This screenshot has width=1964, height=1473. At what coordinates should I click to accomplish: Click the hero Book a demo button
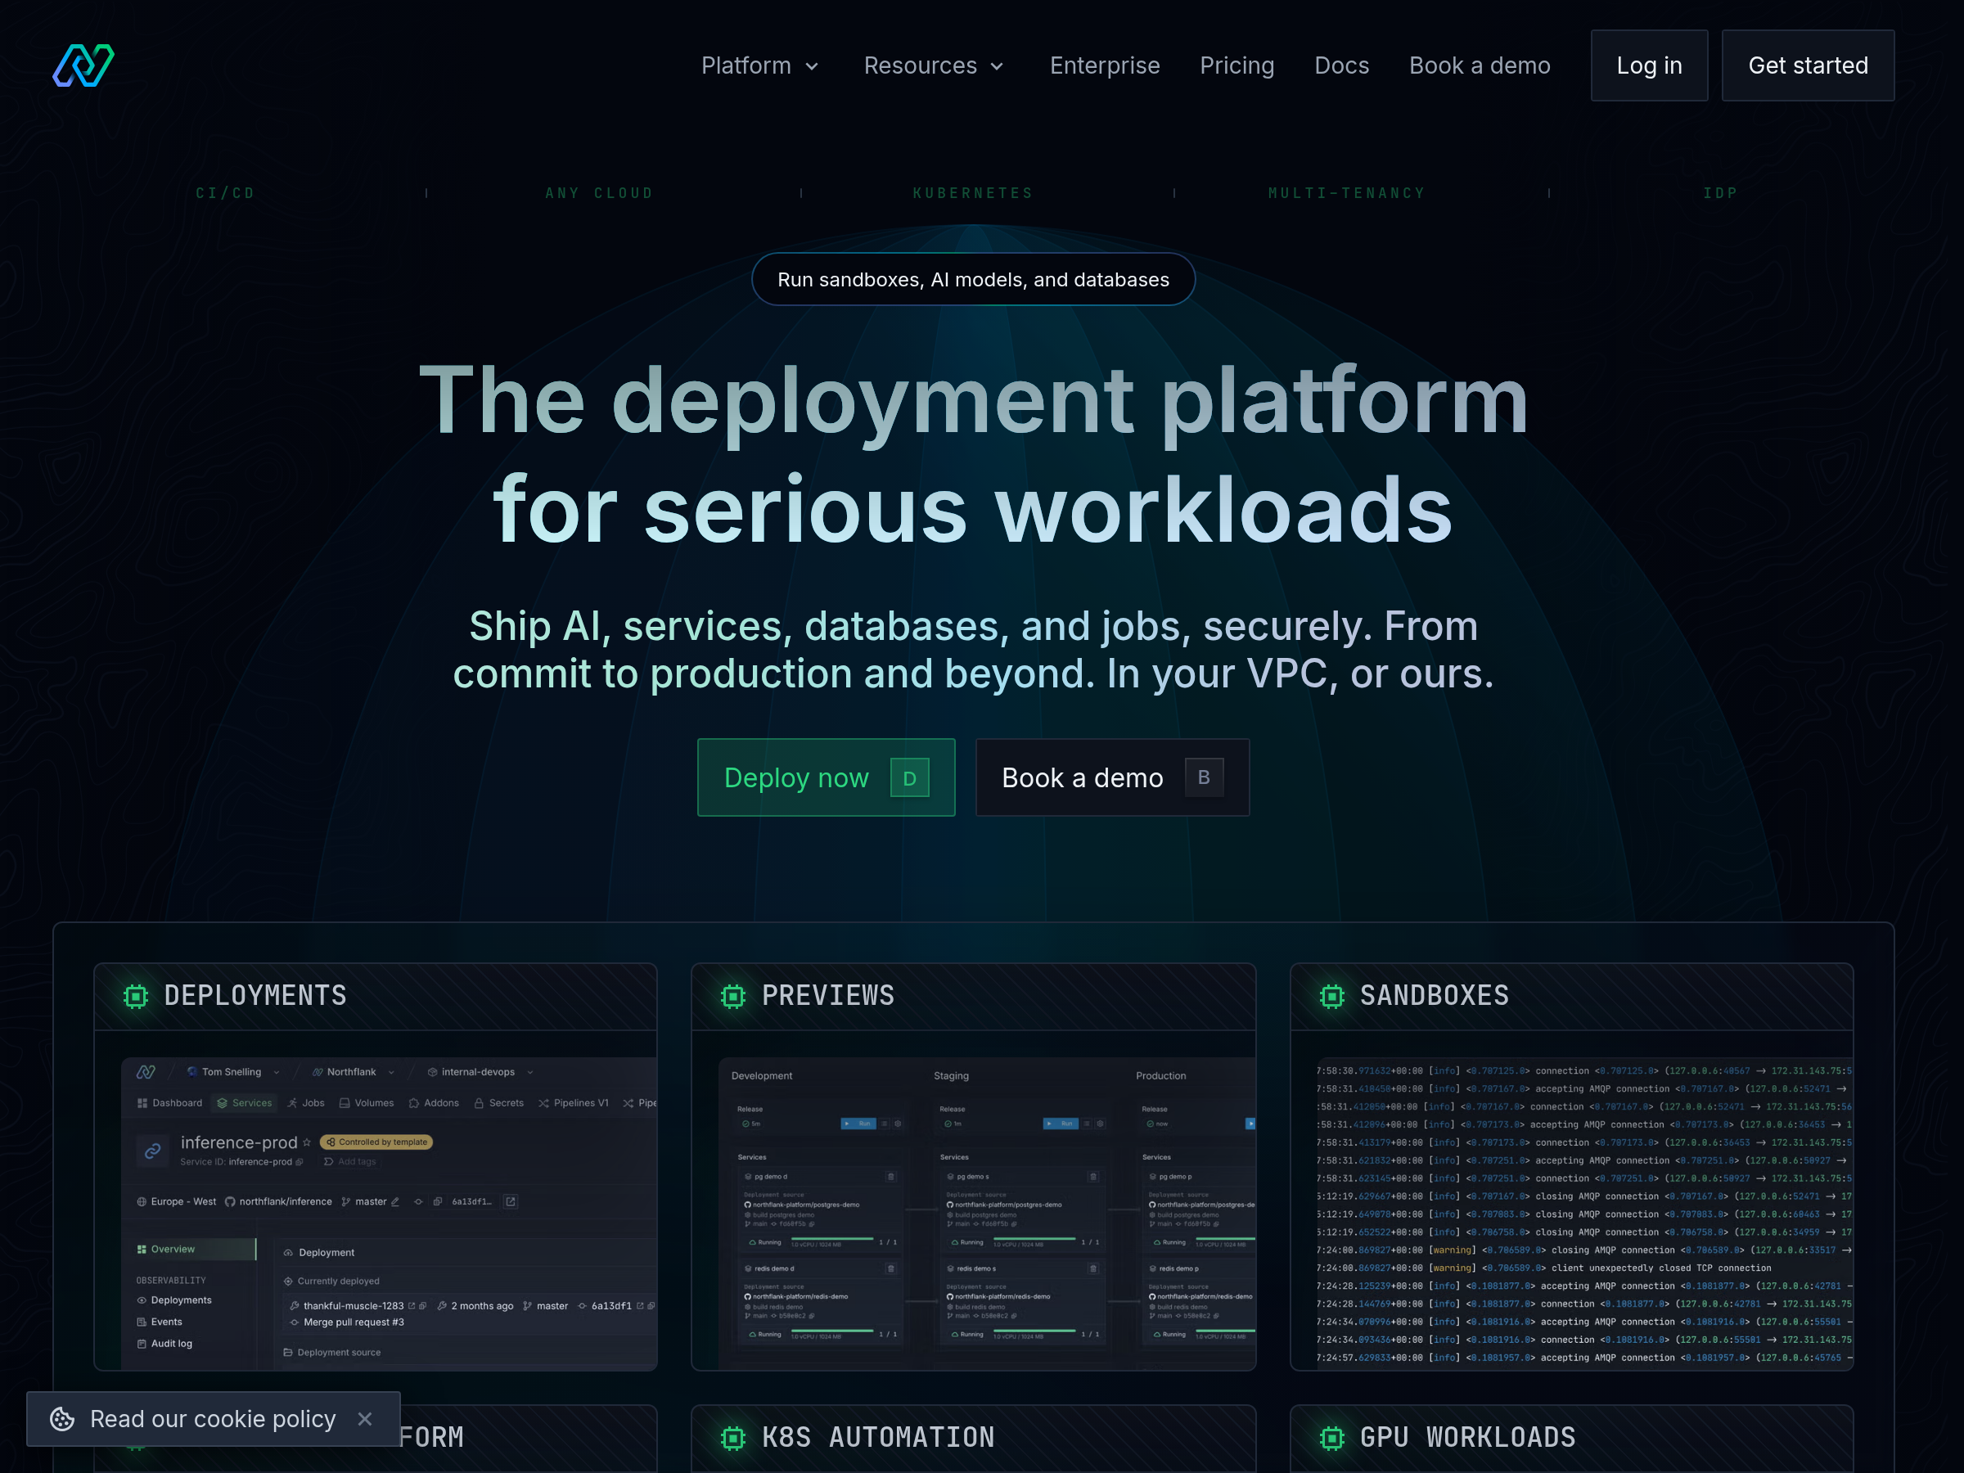tap(1112, 777)
